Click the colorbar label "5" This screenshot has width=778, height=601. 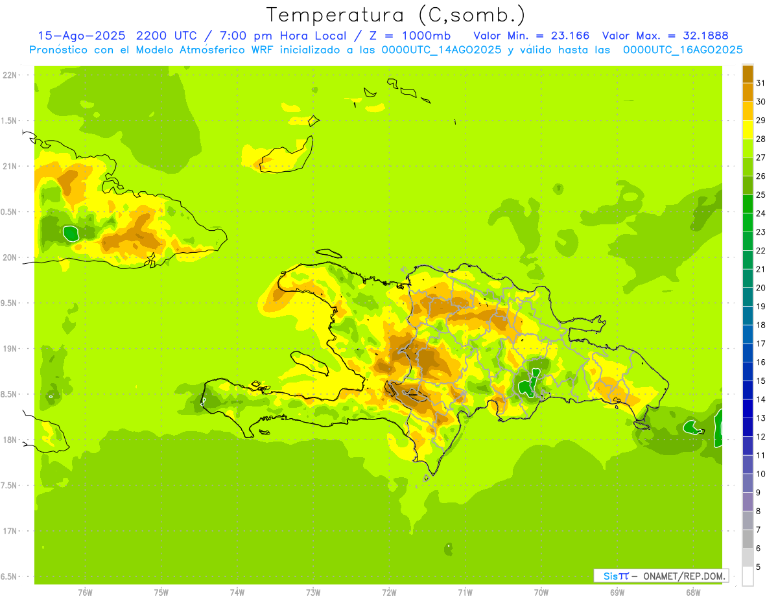(759, 567)
